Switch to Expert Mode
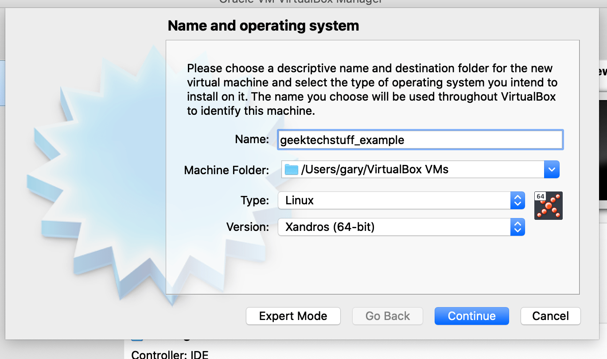607x359 pixels. coord(293,316)
